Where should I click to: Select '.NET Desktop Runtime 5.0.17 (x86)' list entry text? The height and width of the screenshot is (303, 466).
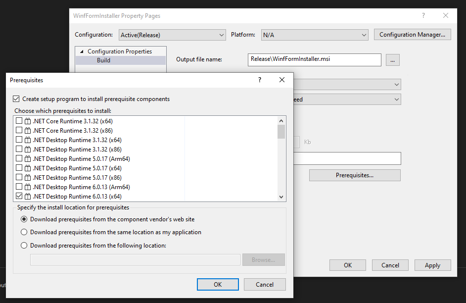click(77, 178)
